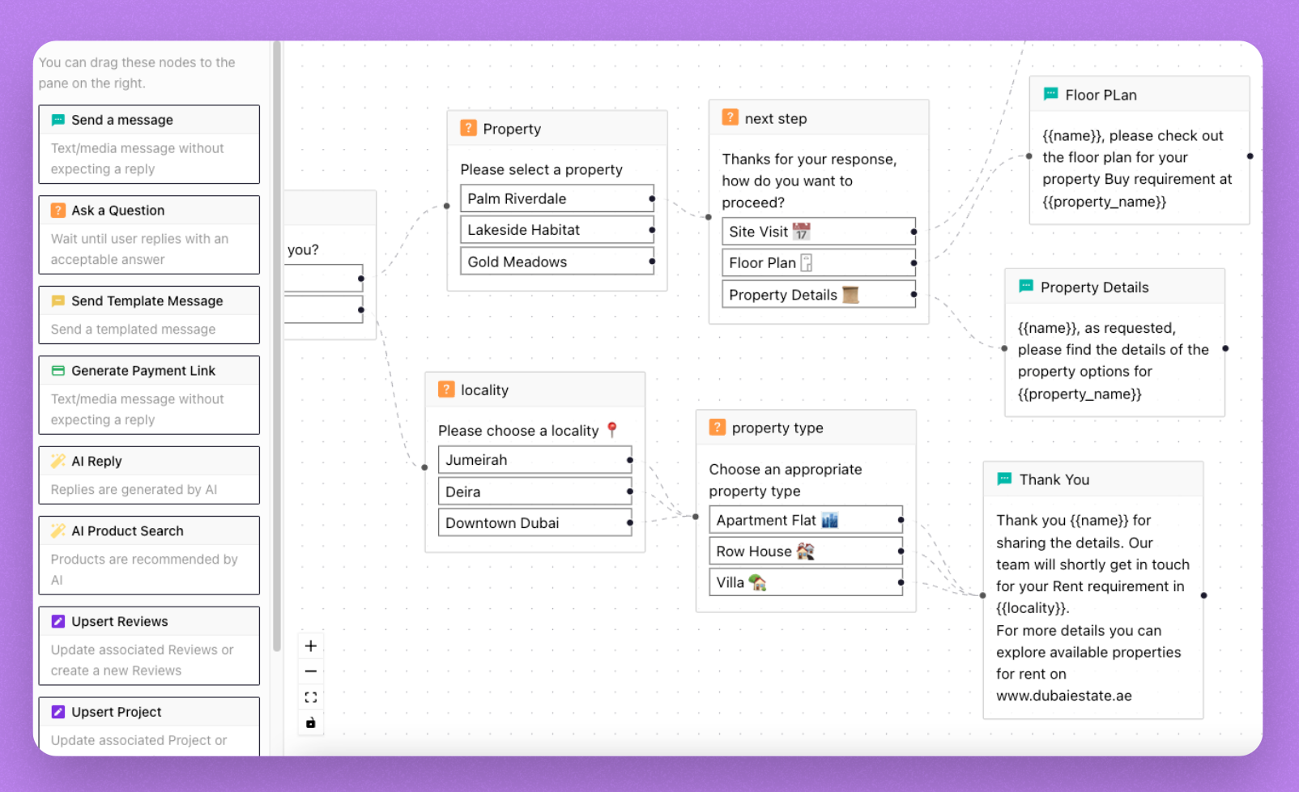The height and width of the screenshot is (792, 1299).
Task: Click the next step node question icon
Action: pyautogui.click(x=730, y=117)
